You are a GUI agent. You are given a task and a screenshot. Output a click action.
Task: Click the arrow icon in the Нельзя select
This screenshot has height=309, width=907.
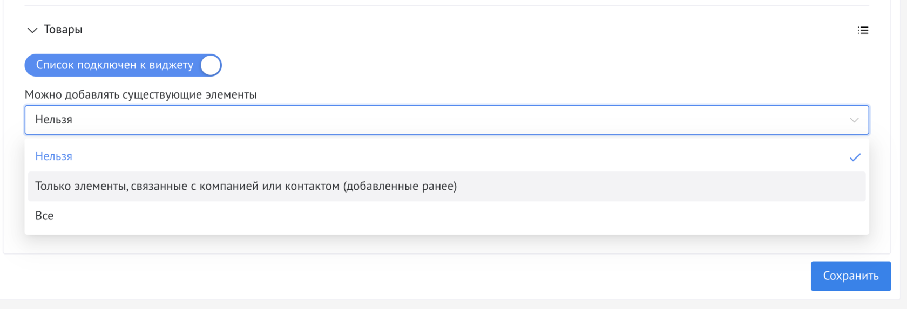click(x=854, y=120)
